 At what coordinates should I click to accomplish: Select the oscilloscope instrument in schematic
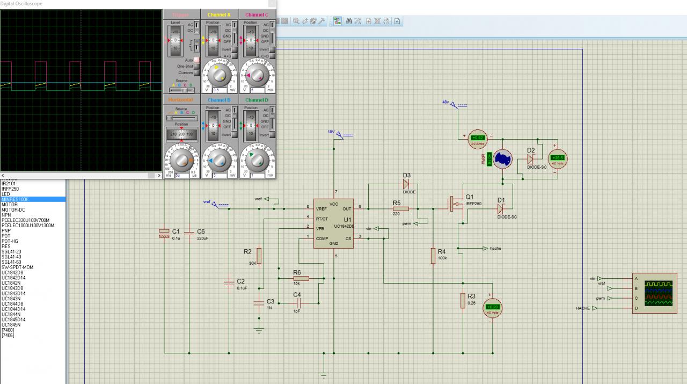654,293
